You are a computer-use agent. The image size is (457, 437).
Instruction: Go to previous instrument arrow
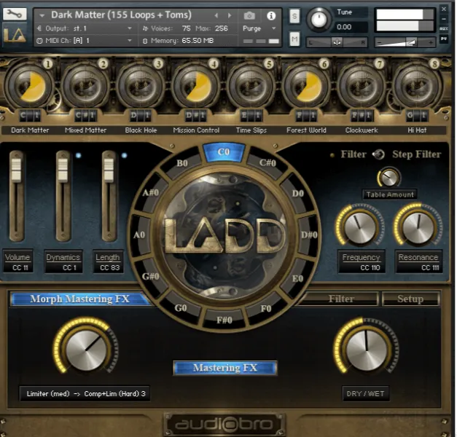point(216,15)
